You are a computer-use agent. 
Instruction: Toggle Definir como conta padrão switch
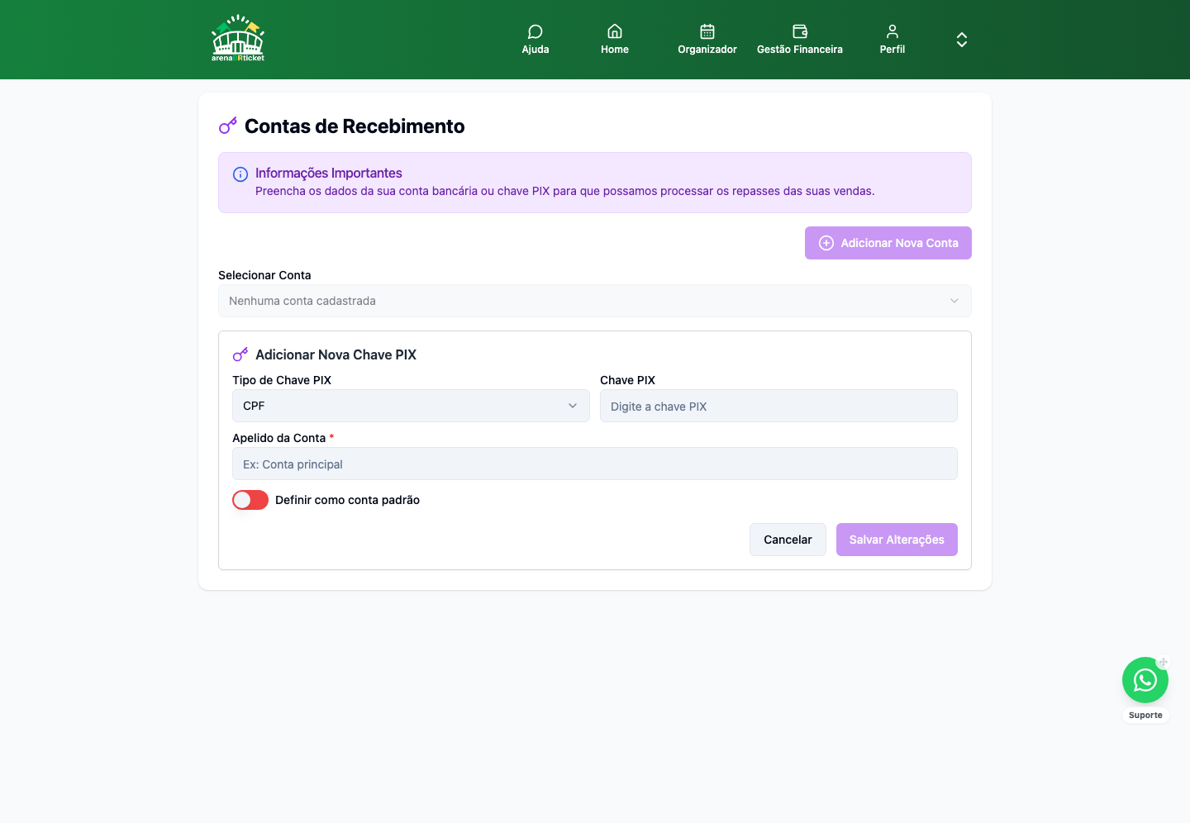click(x=250, y=500)
